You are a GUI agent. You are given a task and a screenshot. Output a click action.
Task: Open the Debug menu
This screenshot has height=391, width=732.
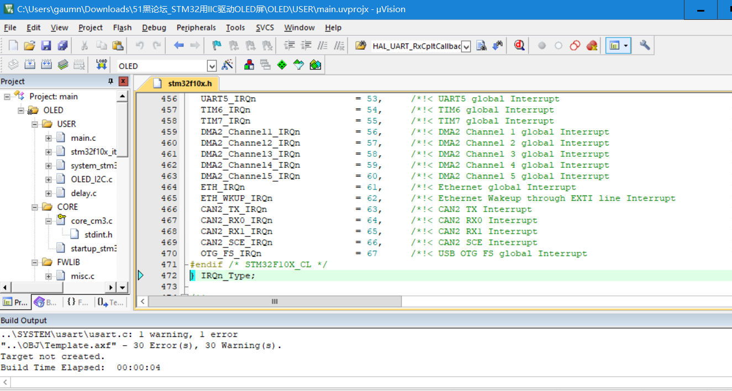click(x=154, y=28)
